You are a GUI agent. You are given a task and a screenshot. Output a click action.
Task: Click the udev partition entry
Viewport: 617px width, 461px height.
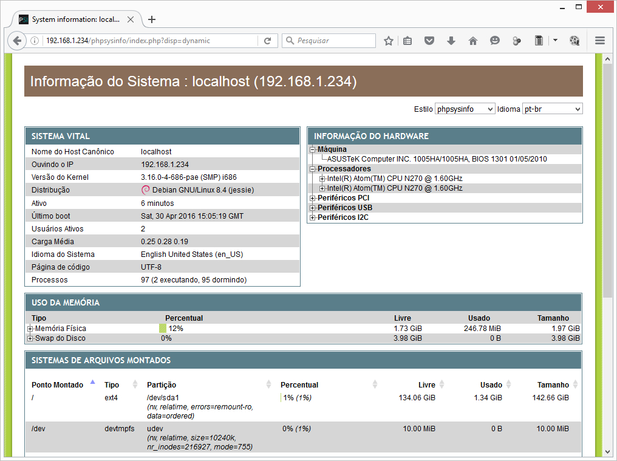tap(155, 429)
